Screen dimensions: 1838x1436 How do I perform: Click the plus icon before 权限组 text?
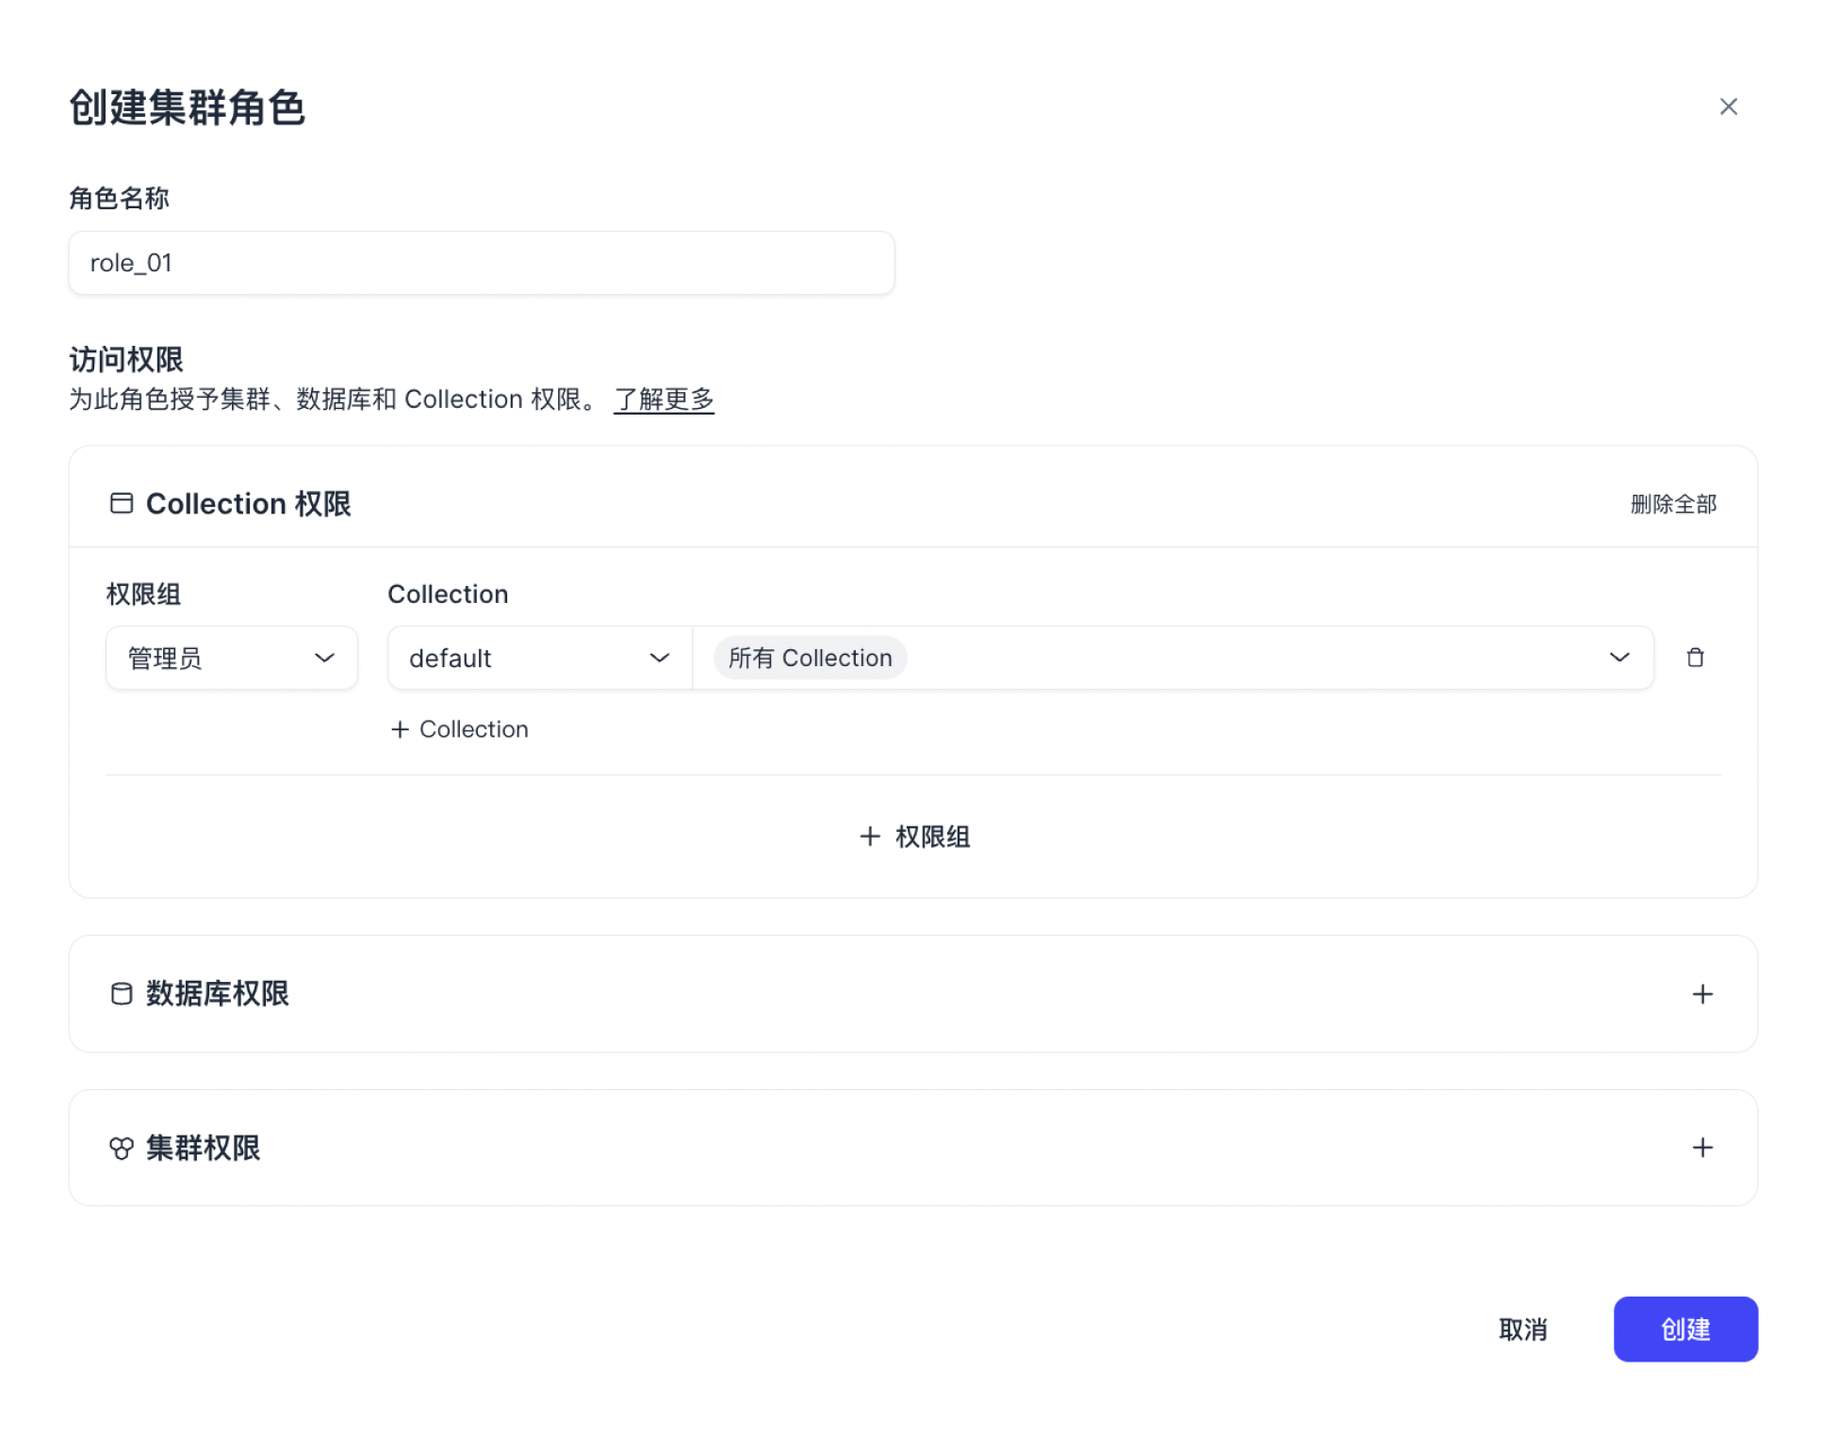click(869, 836)
